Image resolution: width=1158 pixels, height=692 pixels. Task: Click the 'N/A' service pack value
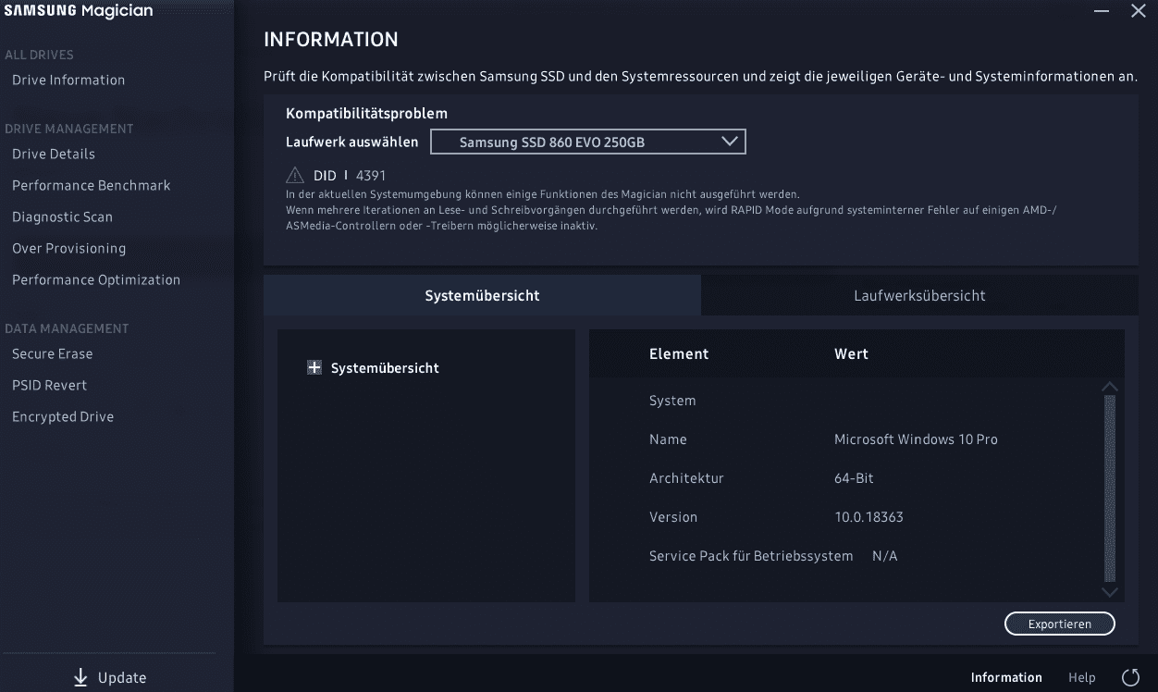click(x=885, y=556)
